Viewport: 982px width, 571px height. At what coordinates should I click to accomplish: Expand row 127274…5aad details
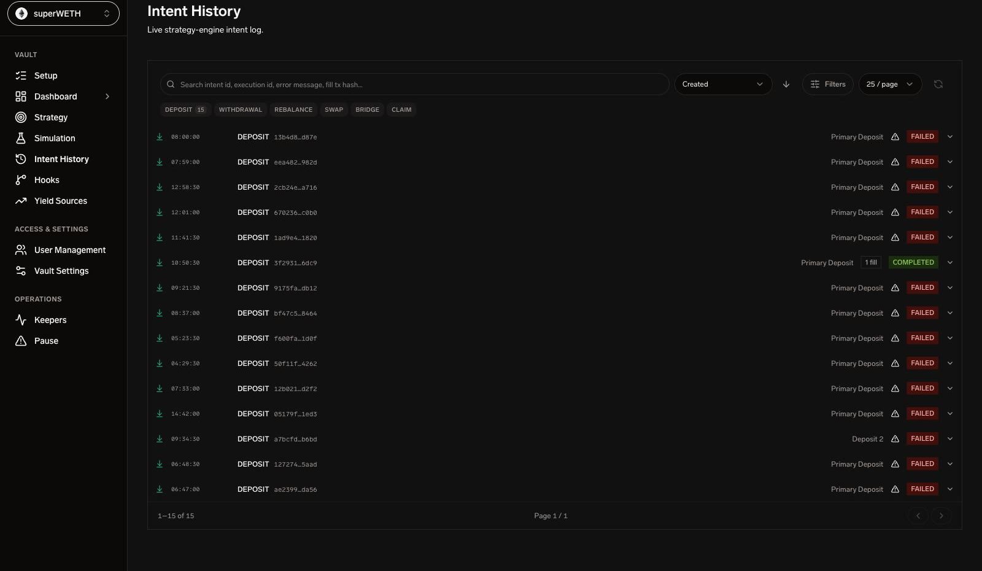tap(950, 464)
